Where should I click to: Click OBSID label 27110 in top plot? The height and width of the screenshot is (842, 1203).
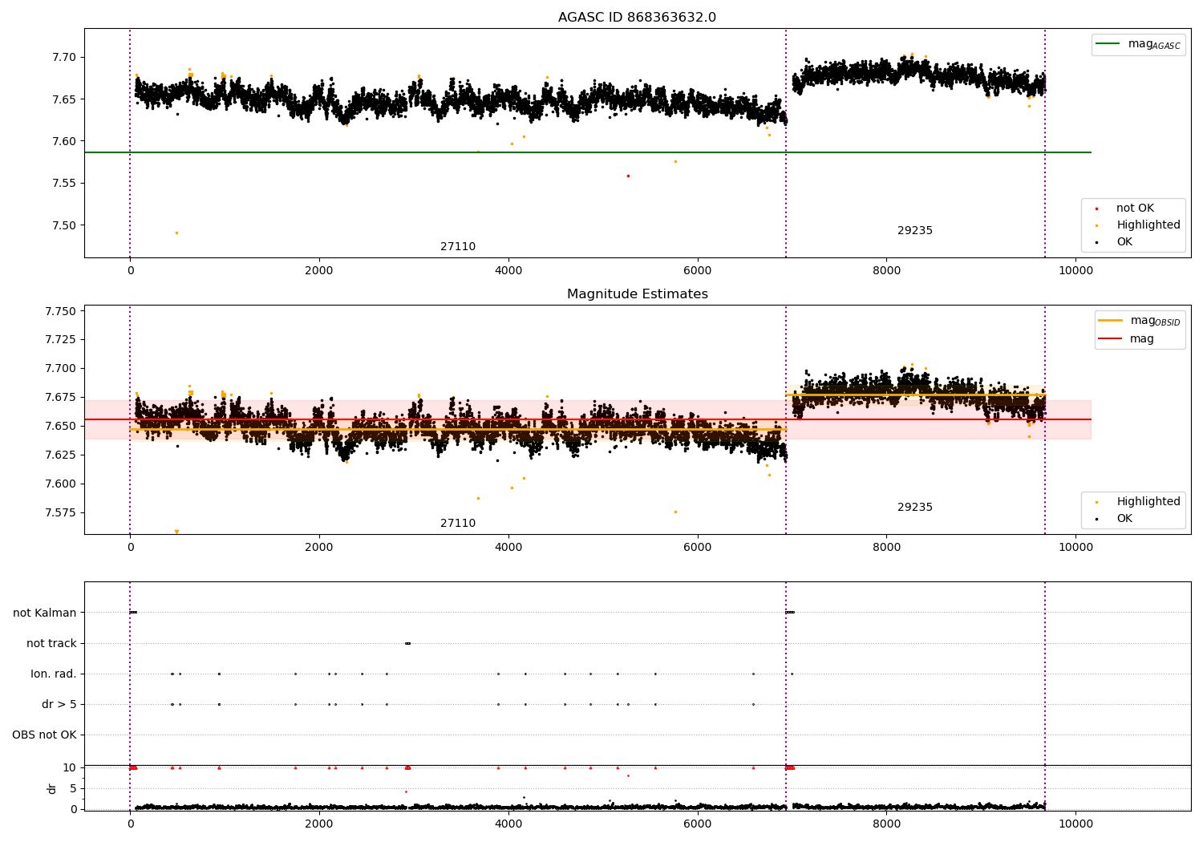click(x=458, y=247)
